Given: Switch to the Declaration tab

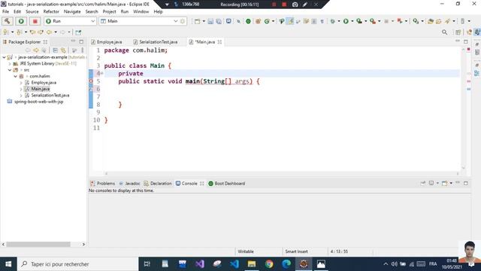Looking at the screenshot, I should pyautogui.click(x=158, y=184).
